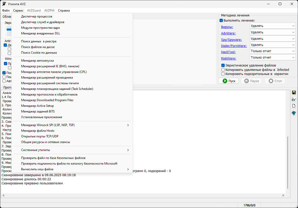Select 'Поиск файлов на диске'
The width and height of the screenshot is (298, 208).
pos(72,47)
